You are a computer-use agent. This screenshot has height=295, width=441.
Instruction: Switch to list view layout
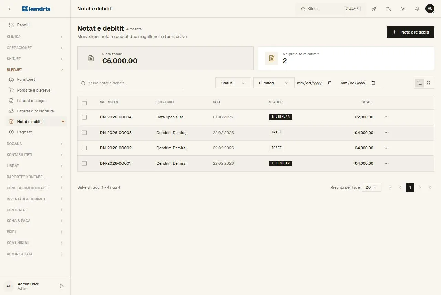tap(420, 83)
